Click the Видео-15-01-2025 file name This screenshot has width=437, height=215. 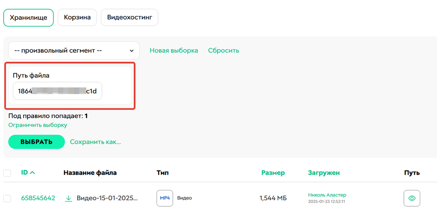108,198
